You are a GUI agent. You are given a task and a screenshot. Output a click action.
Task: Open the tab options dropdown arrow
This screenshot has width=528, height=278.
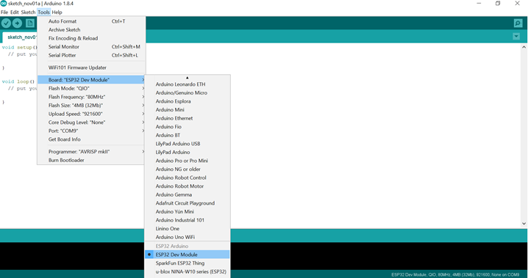516,36
